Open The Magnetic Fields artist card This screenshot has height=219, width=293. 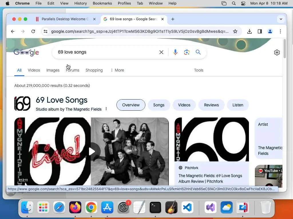[x=269, y=138]
